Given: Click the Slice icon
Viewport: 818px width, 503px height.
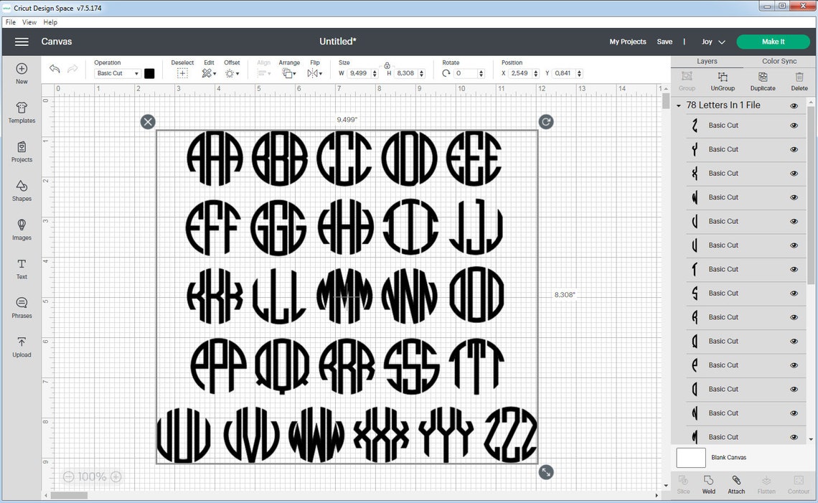Looking at the screenshot, I should (683, 484).
